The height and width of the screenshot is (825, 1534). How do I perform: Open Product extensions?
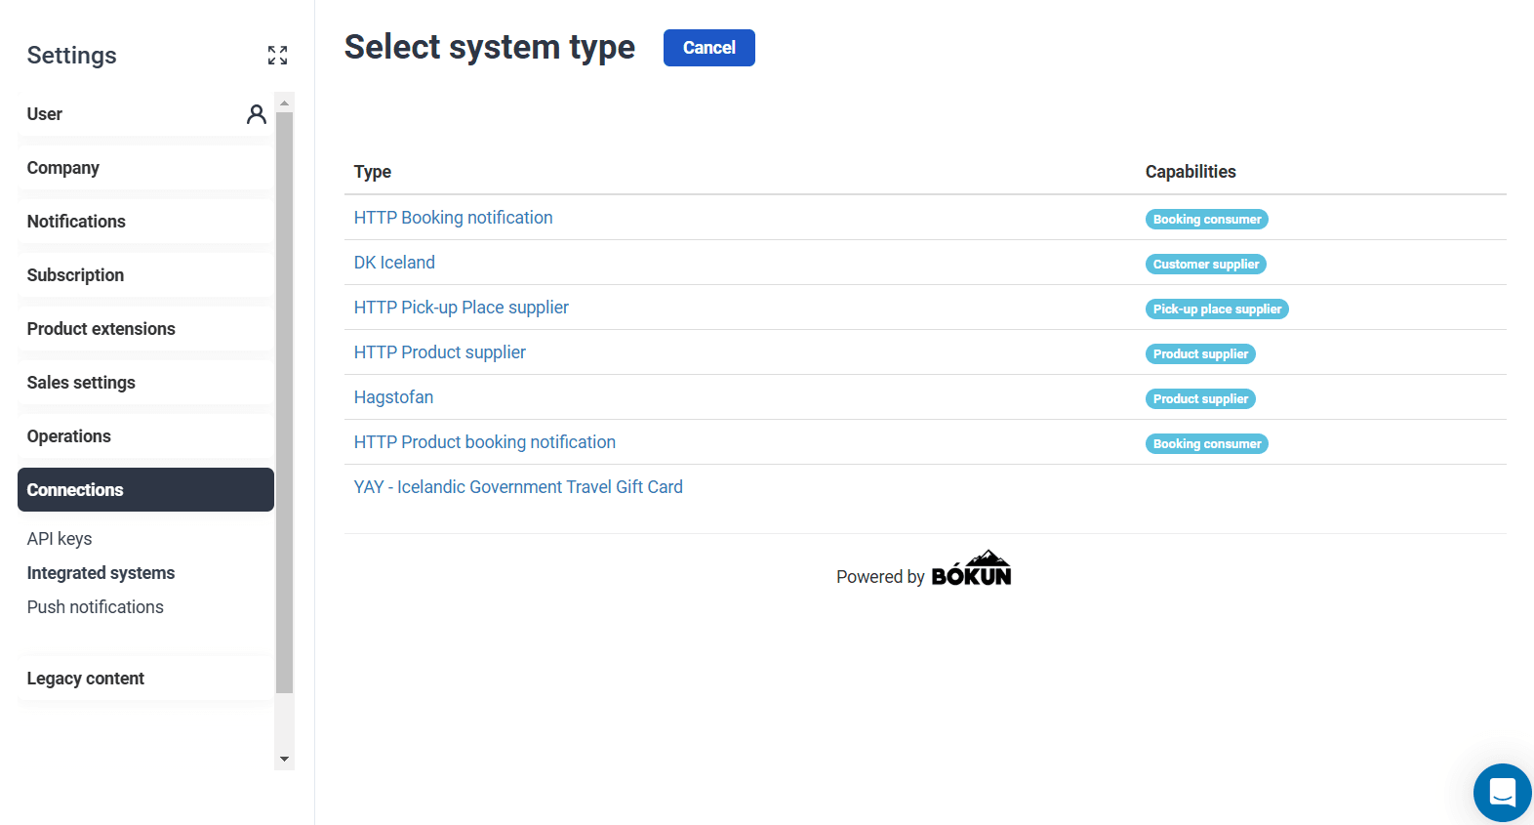pos(145,329)
